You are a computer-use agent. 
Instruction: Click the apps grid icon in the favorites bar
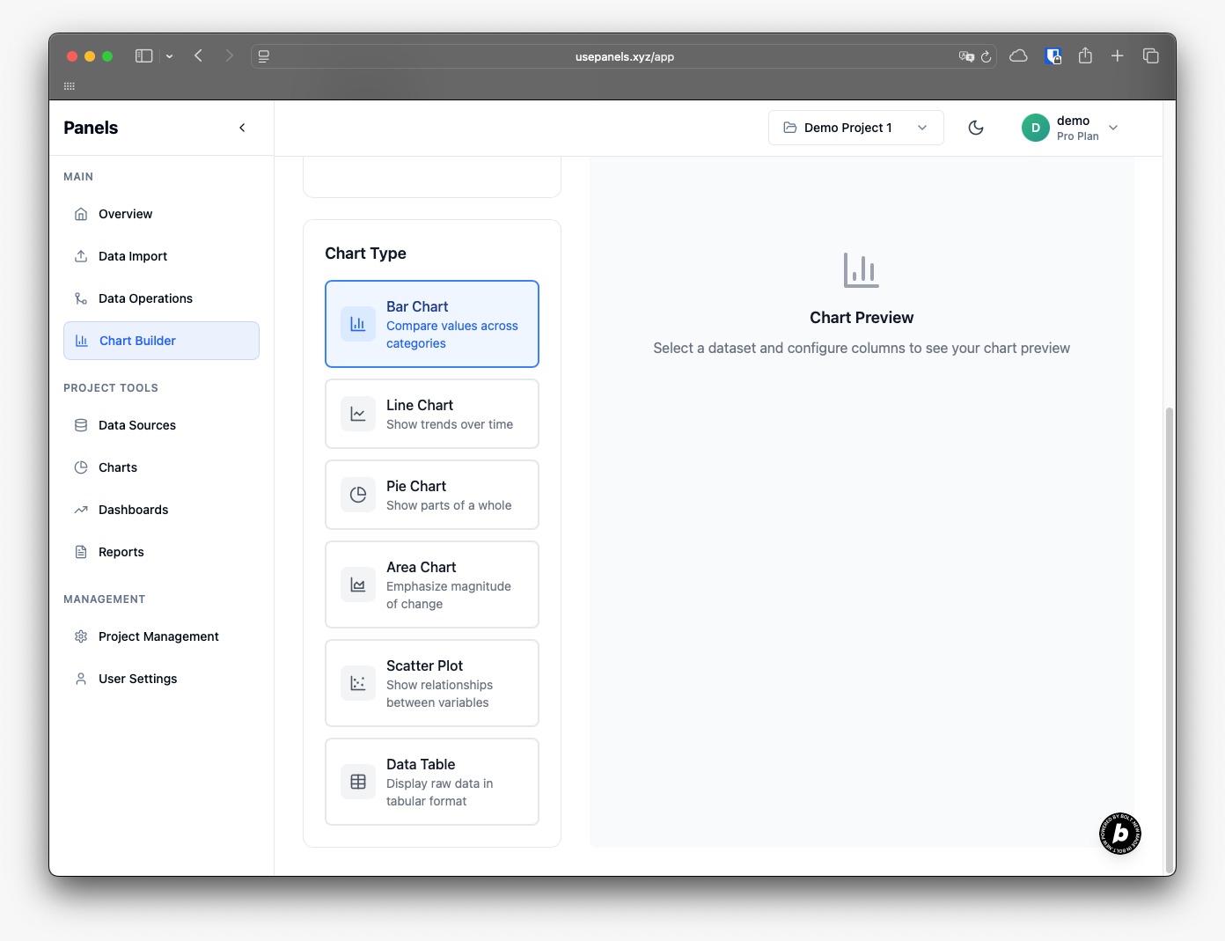click(70, 86)
